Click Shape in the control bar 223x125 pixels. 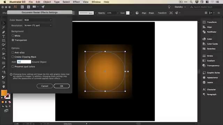tap(151, 13)
